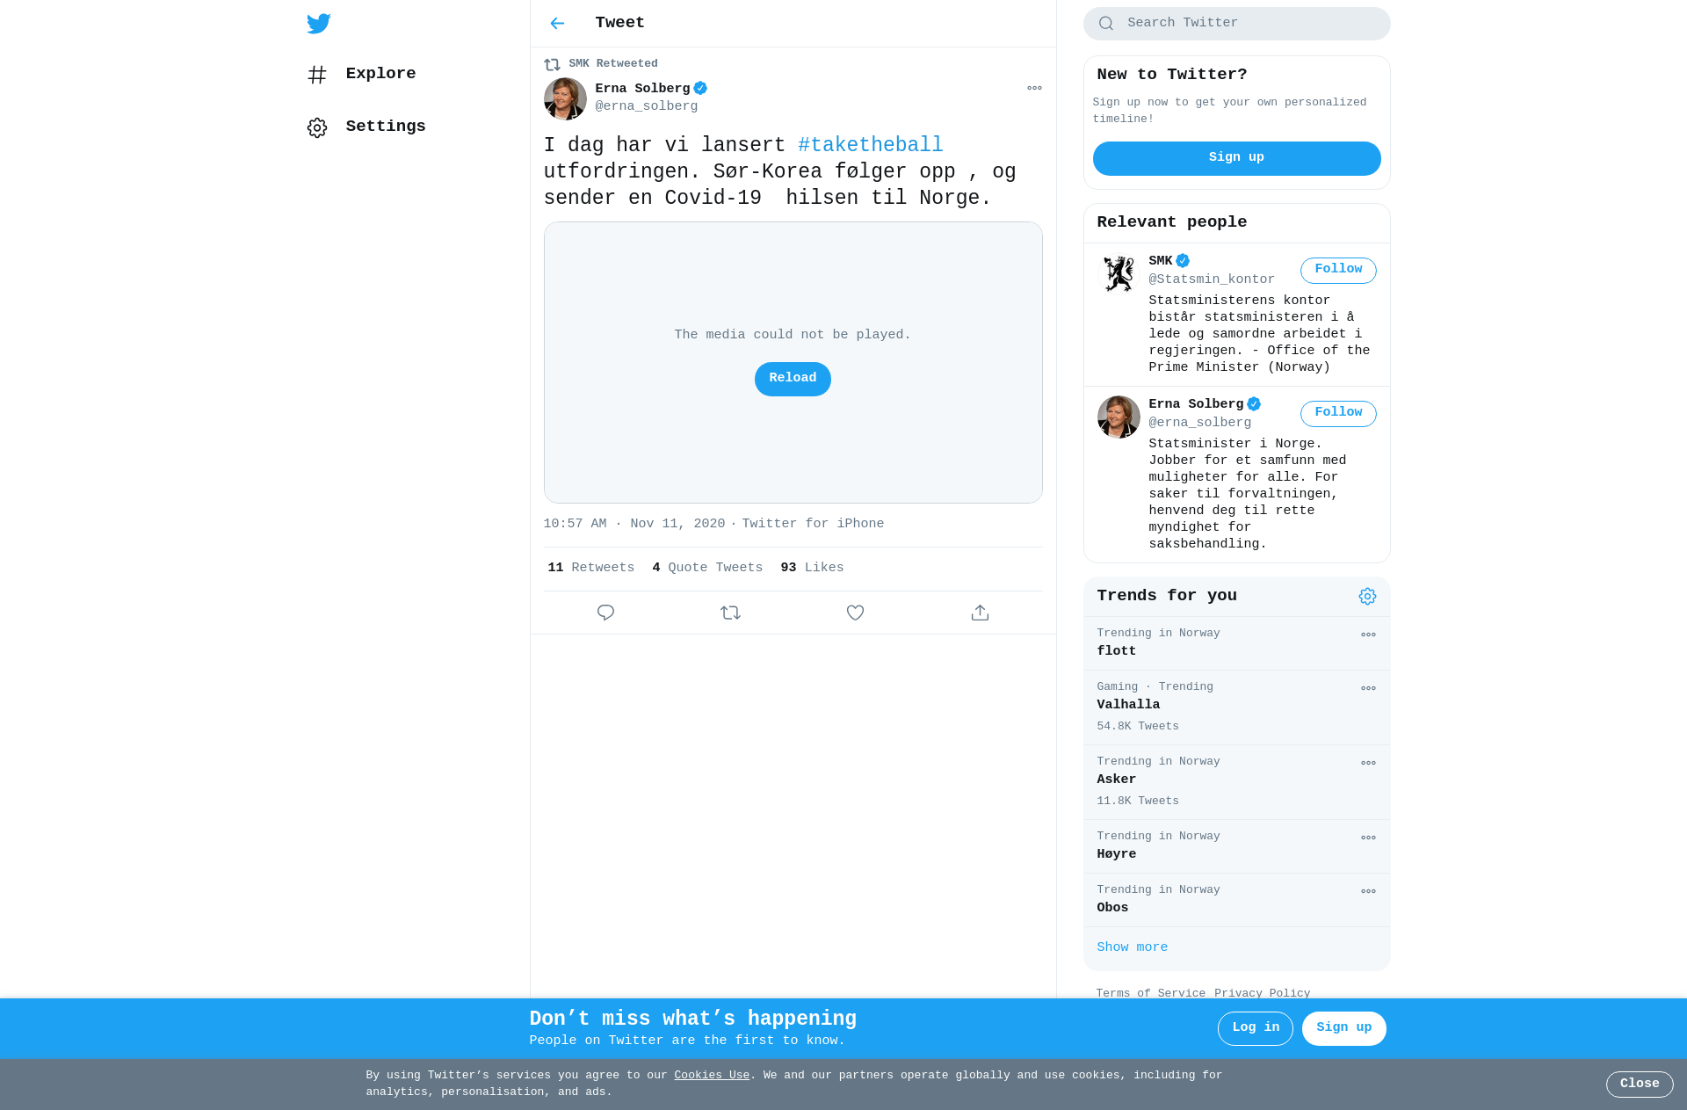Open the #taketheball hashtag link
1687x1110 pixels.
tap(870, 145)
